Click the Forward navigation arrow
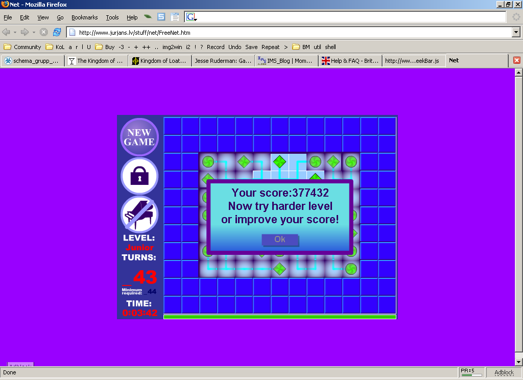The height and width of the screenshot is (380, 523). pyautogui.click(x=25, y=32)
